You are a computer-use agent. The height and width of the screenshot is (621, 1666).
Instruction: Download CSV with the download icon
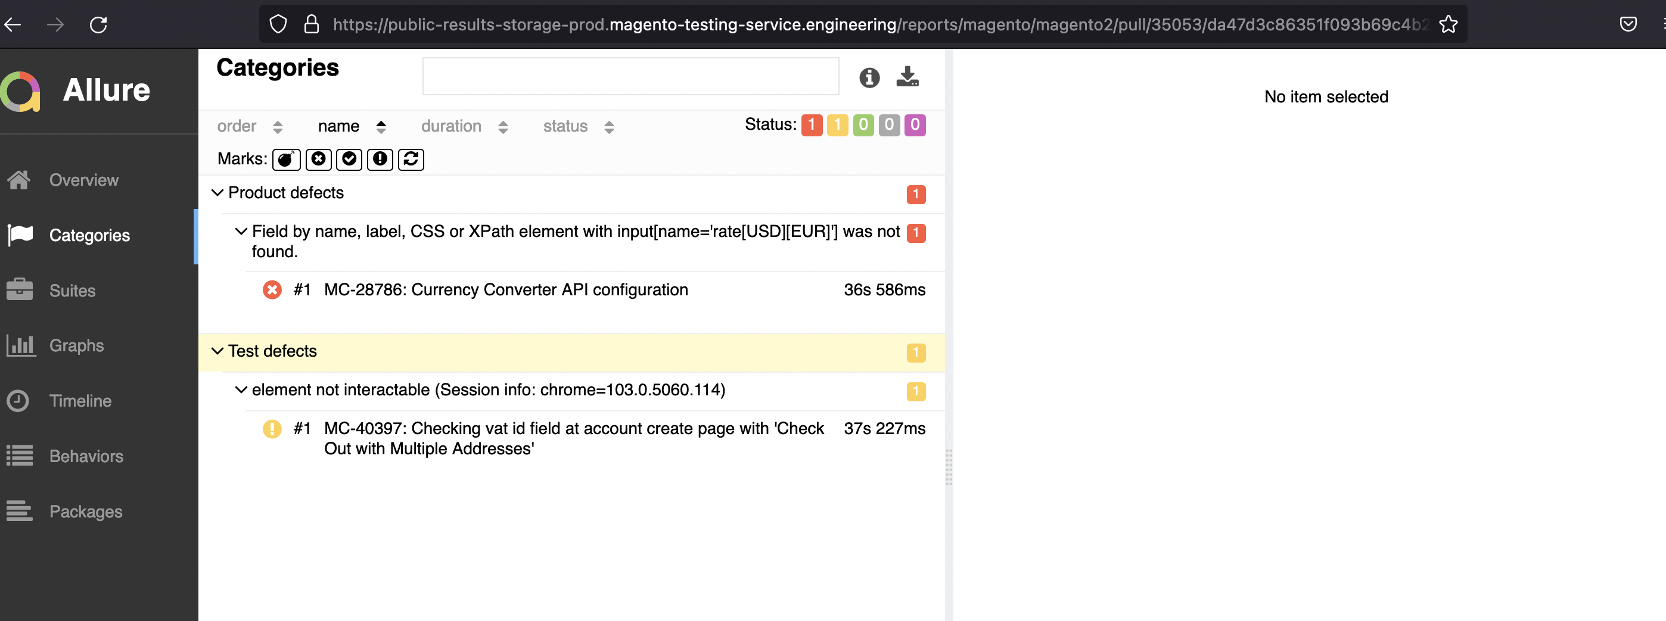coord(907,77)
